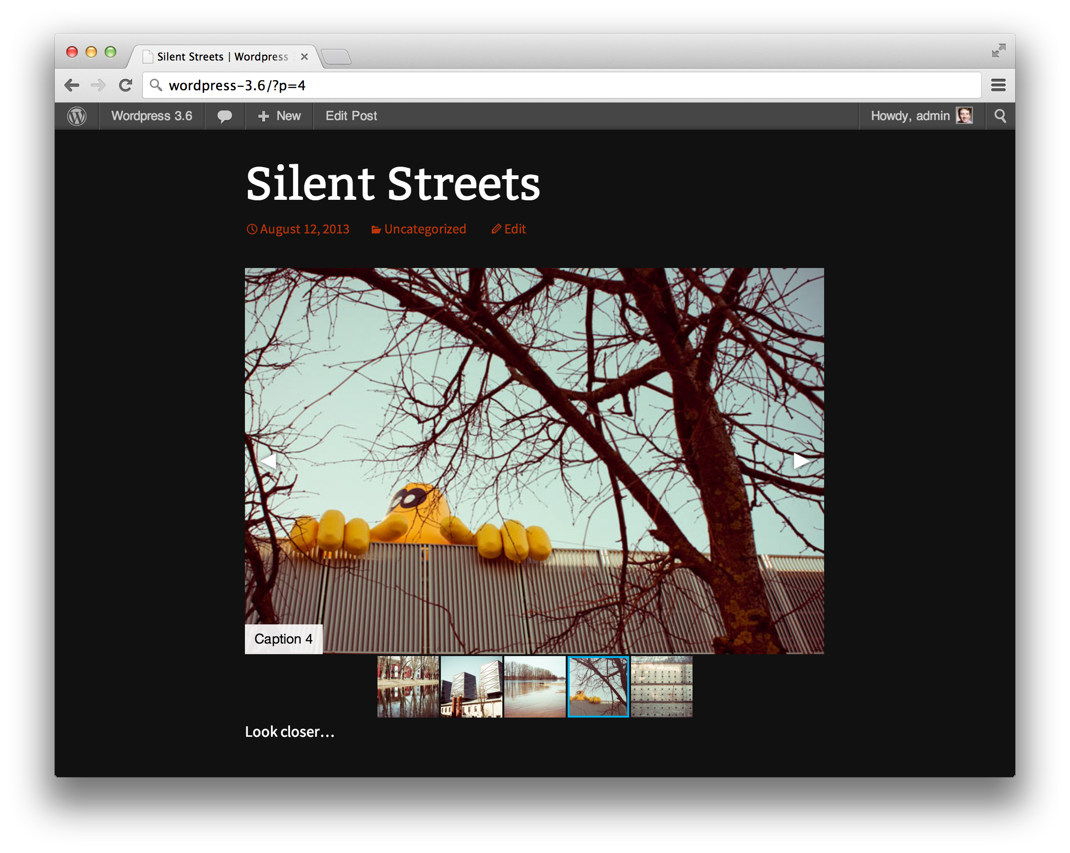The width and height of the screenshot is (1070, 853).
Task: Select the currently highlighted tree photo thumbnail
Action: pyautogui.click(x=597, y=686)
